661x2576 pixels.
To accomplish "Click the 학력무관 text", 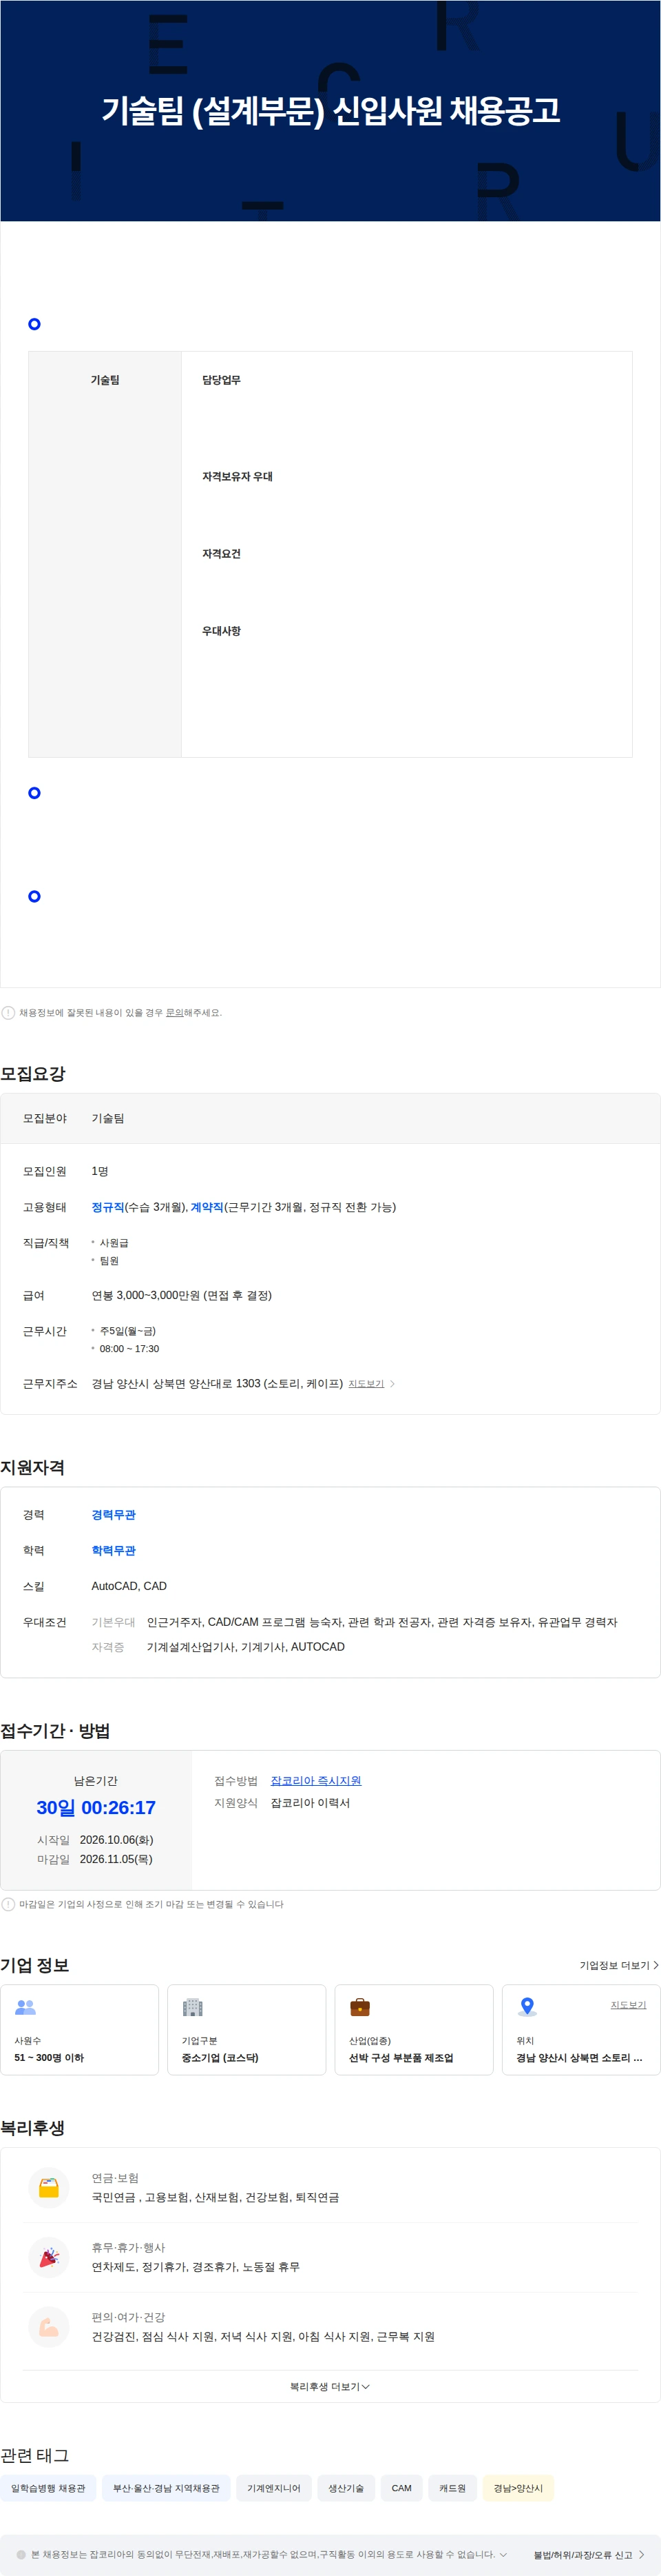I will [114, 1551].
